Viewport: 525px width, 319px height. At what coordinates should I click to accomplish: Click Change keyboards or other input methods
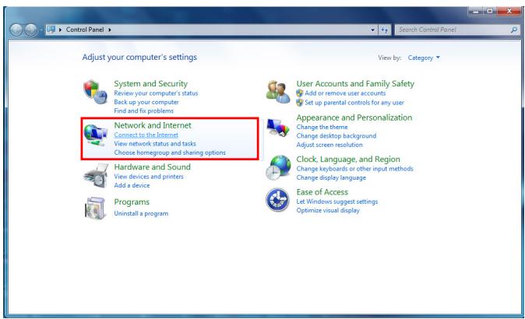(x=354, y=169)
